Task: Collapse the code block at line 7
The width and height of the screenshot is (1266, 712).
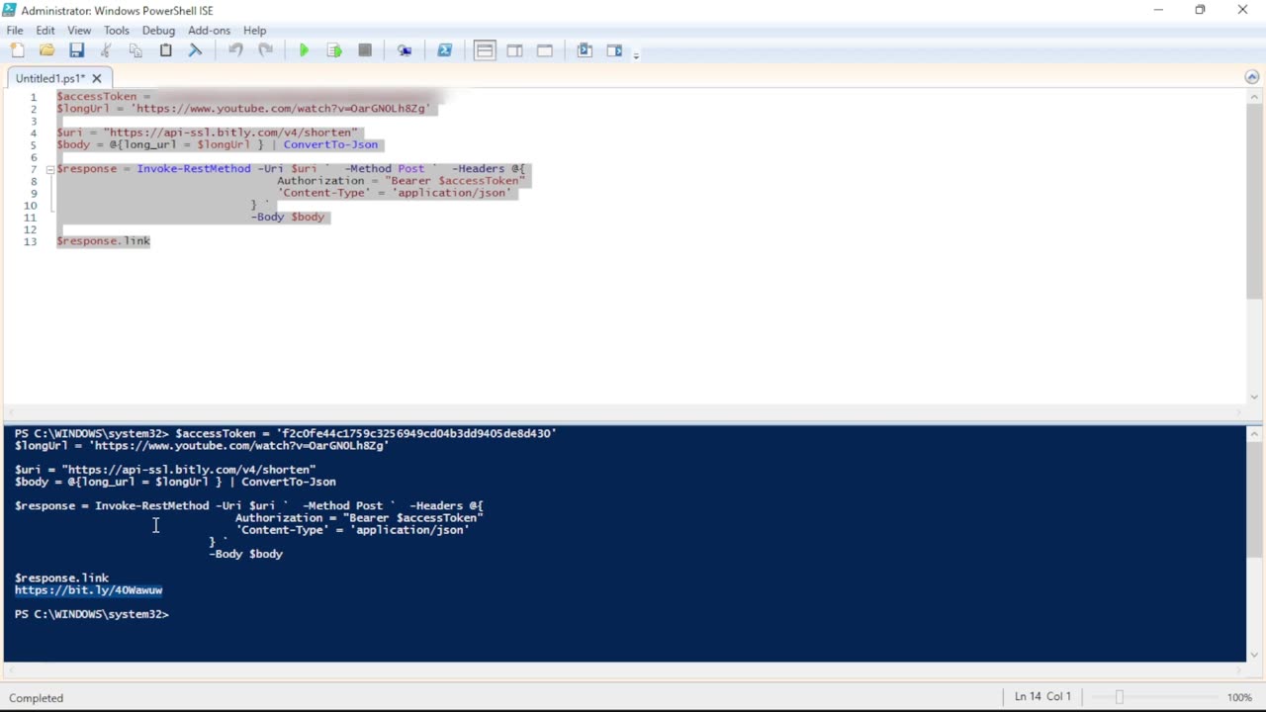Action: click(x=49, y=169)
